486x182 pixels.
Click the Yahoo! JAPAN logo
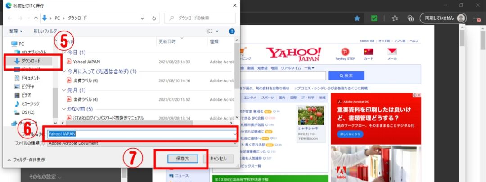293,54
